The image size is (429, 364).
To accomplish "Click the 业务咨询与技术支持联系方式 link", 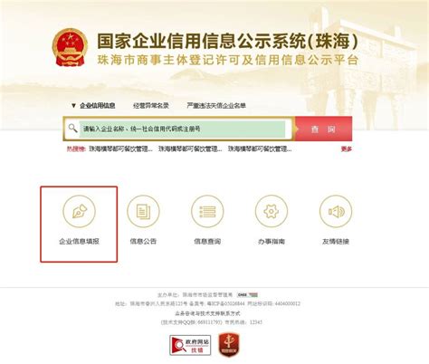I will [208, 313].
